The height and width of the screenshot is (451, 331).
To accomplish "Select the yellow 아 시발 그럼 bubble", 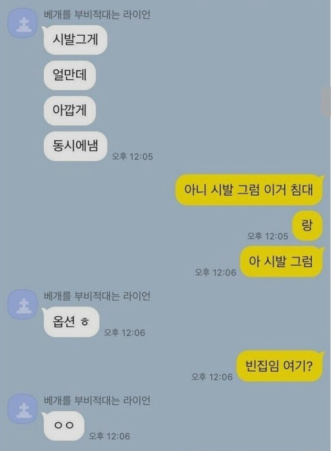I will click(282, 261).
